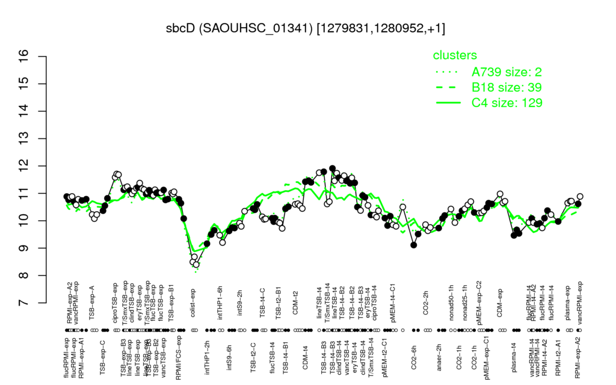Click the 'RPMI/FCS-exp' lower condition label
616x385 pixels.
[178, 357]
